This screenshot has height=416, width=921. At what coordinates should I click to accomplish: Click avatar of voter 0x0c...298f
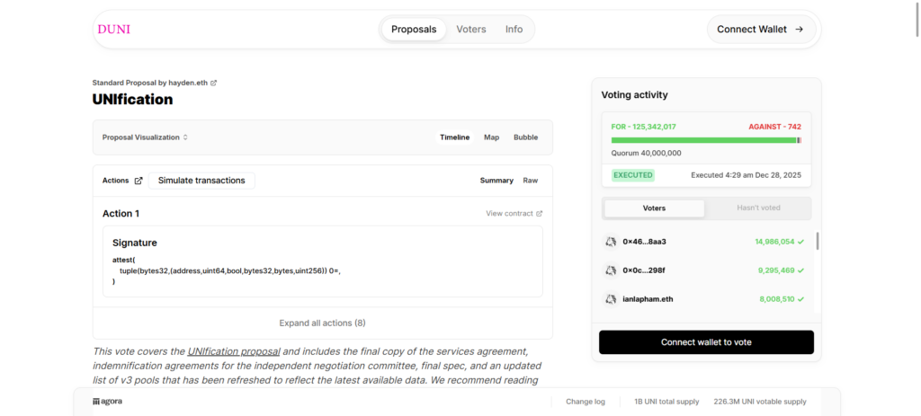pos(610,270)
